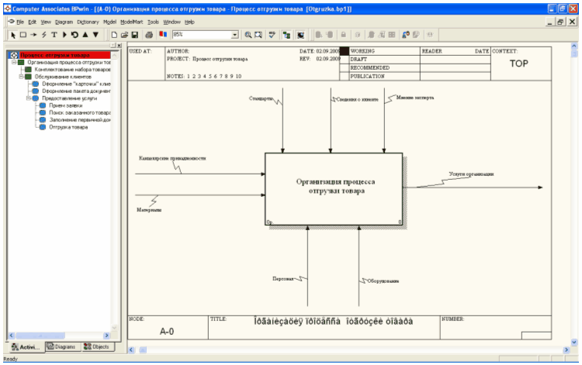
Task: Click the Zoom magnifier icon
Action: coord(248,35)
